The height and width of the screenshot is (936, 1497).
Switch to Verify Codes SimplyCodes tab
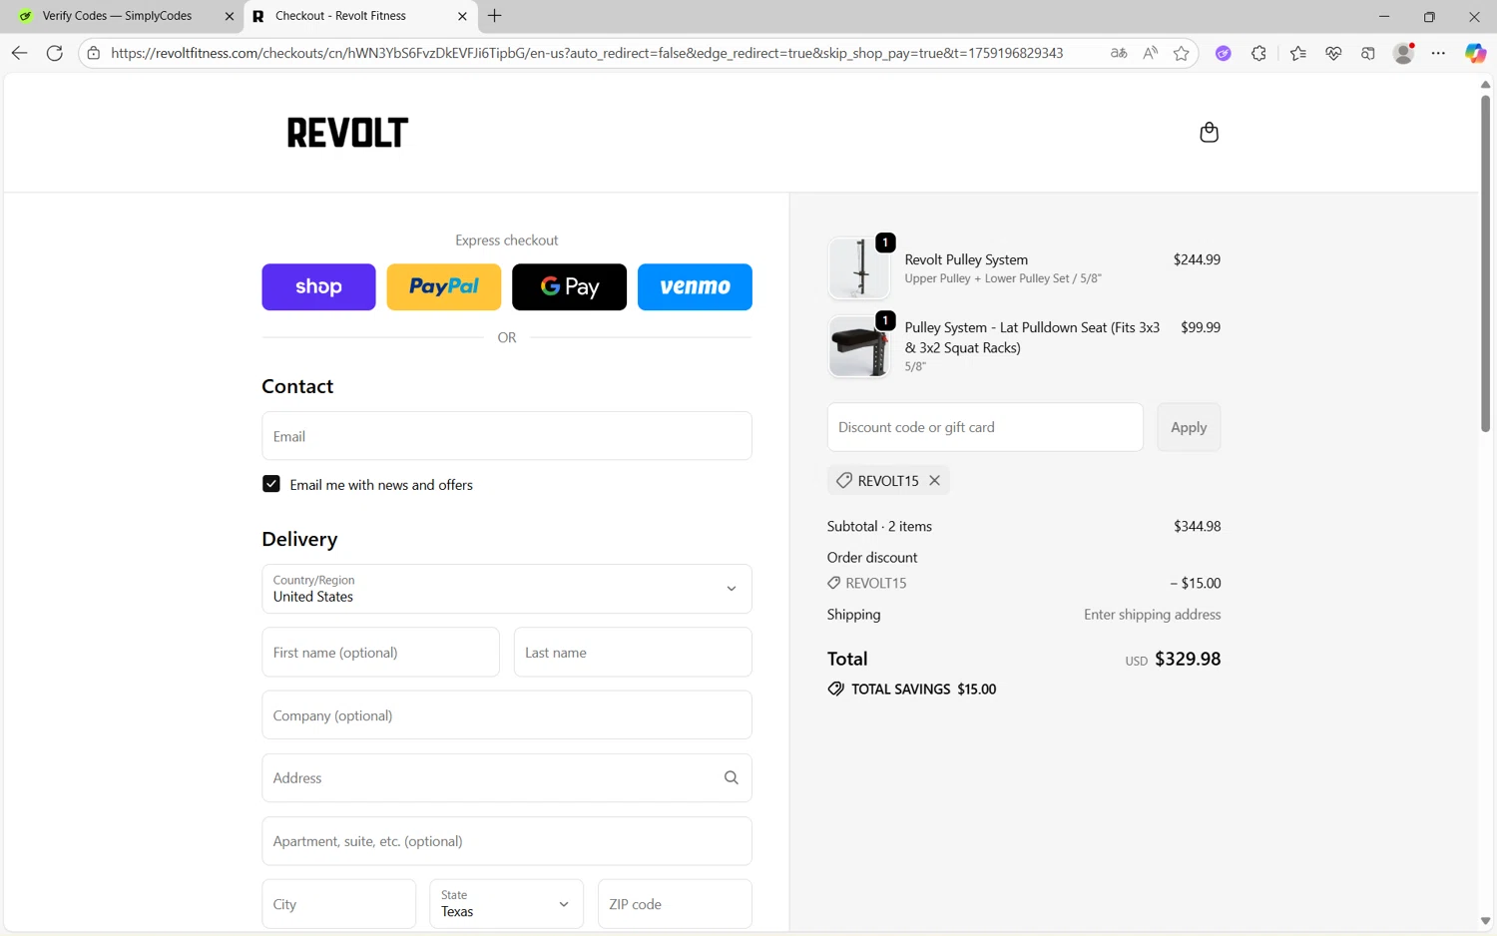click(x=118, y=16)
